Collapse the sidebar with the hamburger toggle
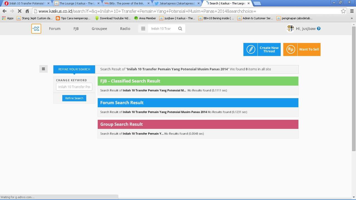 point(43,69)
